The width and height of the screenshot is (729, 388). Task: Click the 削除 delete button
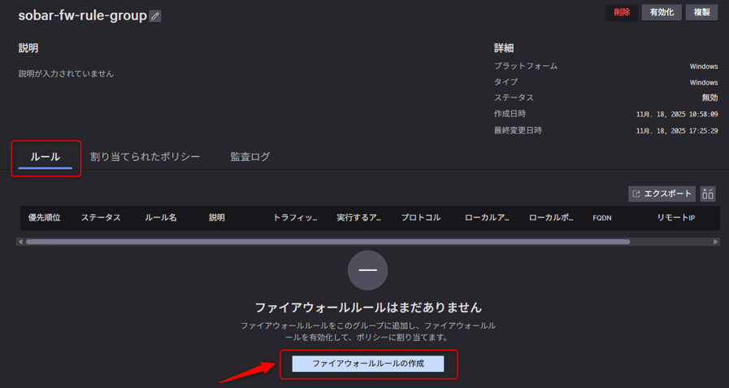pos(622,12)
